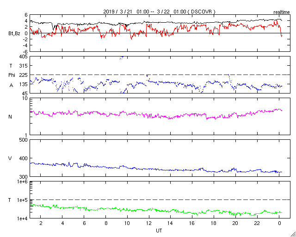This screenshot has width=296, height=237.
Task: Click the '300' speed tick label
Action: coord(24,176)
